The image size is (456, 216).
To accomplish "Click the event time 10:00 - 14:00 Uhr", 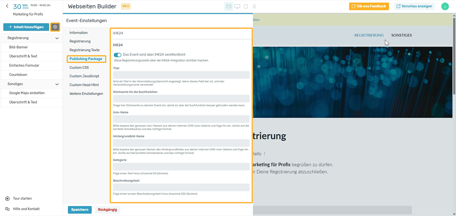I will [40, 5].
